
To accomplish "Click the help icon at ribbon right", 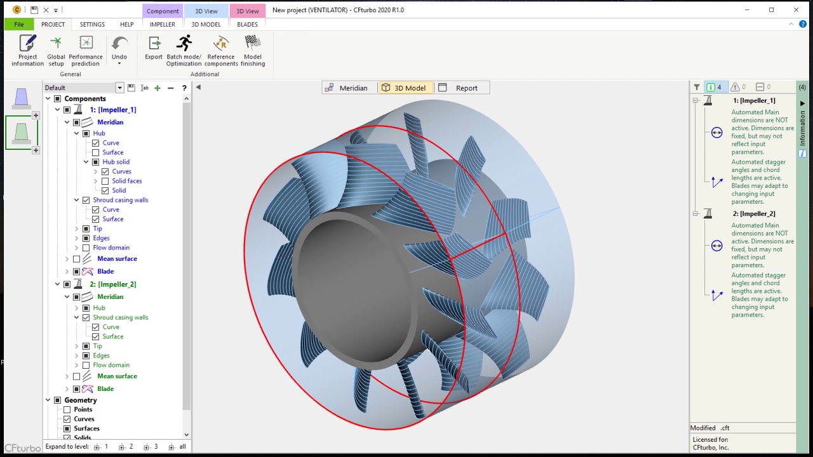I will tap(803, 24).
